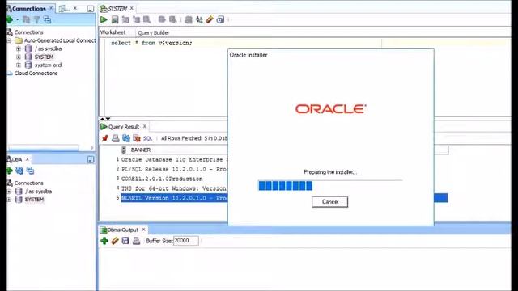The image size is (518, 291).
Task: Close the Dbms Output tab
Action: [144, 230]
